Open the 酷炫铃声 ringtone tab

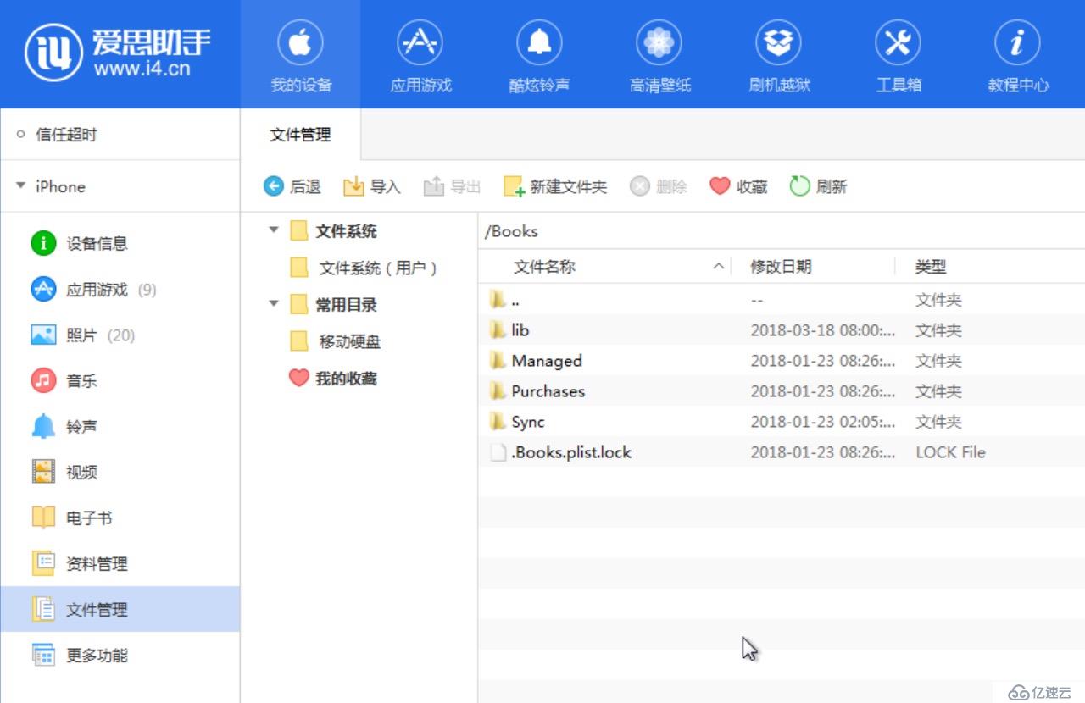click(540, 56)
